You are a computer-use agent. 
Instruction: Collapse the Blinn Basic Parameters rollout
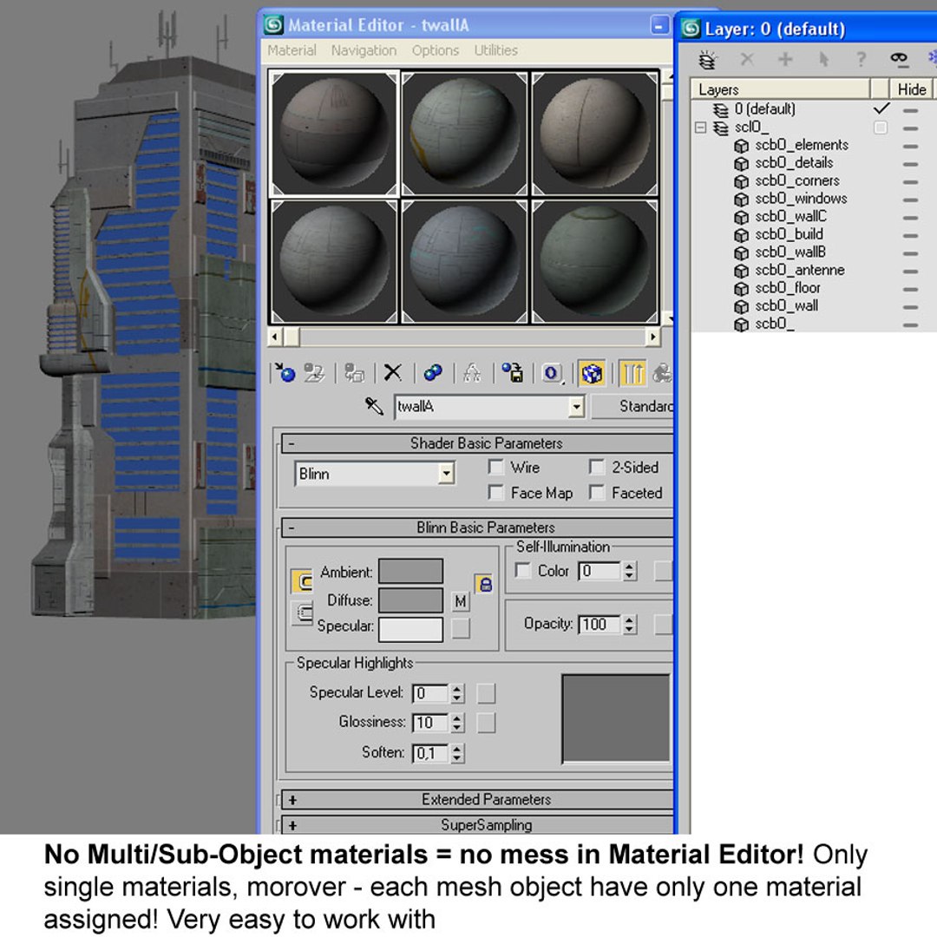(292, 527)
